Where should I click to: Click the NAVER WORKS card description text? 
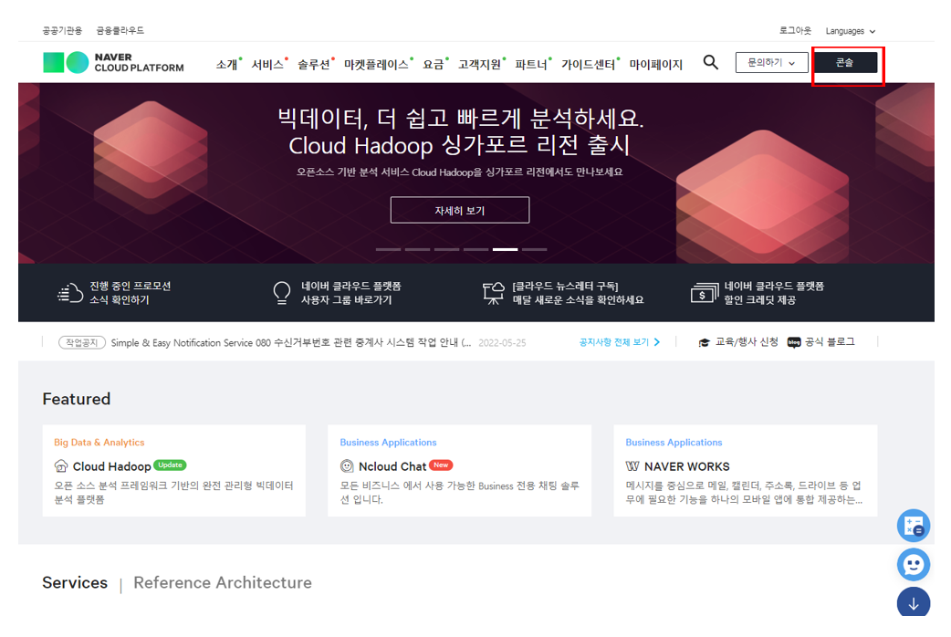tap(744, 492)
